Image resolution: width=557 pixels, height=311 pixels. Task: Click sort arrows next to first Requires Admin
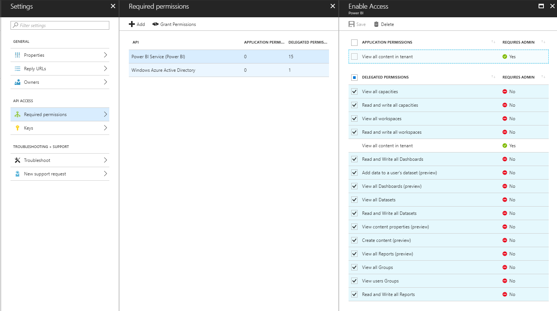click(x=543, y=42)
